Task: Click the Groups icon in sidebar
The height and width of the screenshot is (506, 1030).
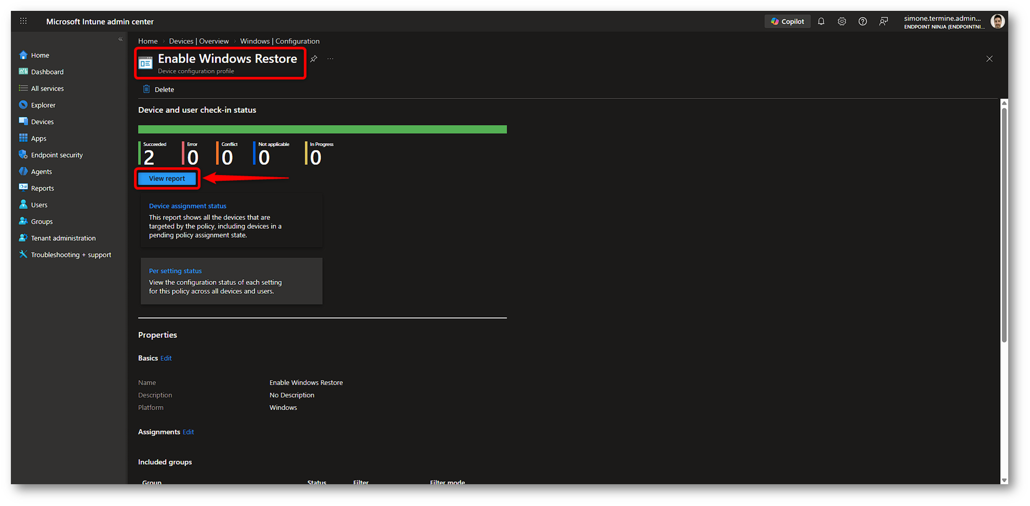Action: click(x=23, y=221)
